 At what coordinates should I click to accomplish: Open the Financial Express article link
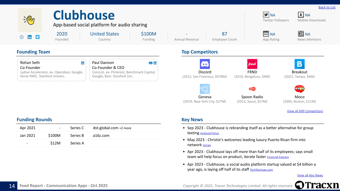coord(278,157)
